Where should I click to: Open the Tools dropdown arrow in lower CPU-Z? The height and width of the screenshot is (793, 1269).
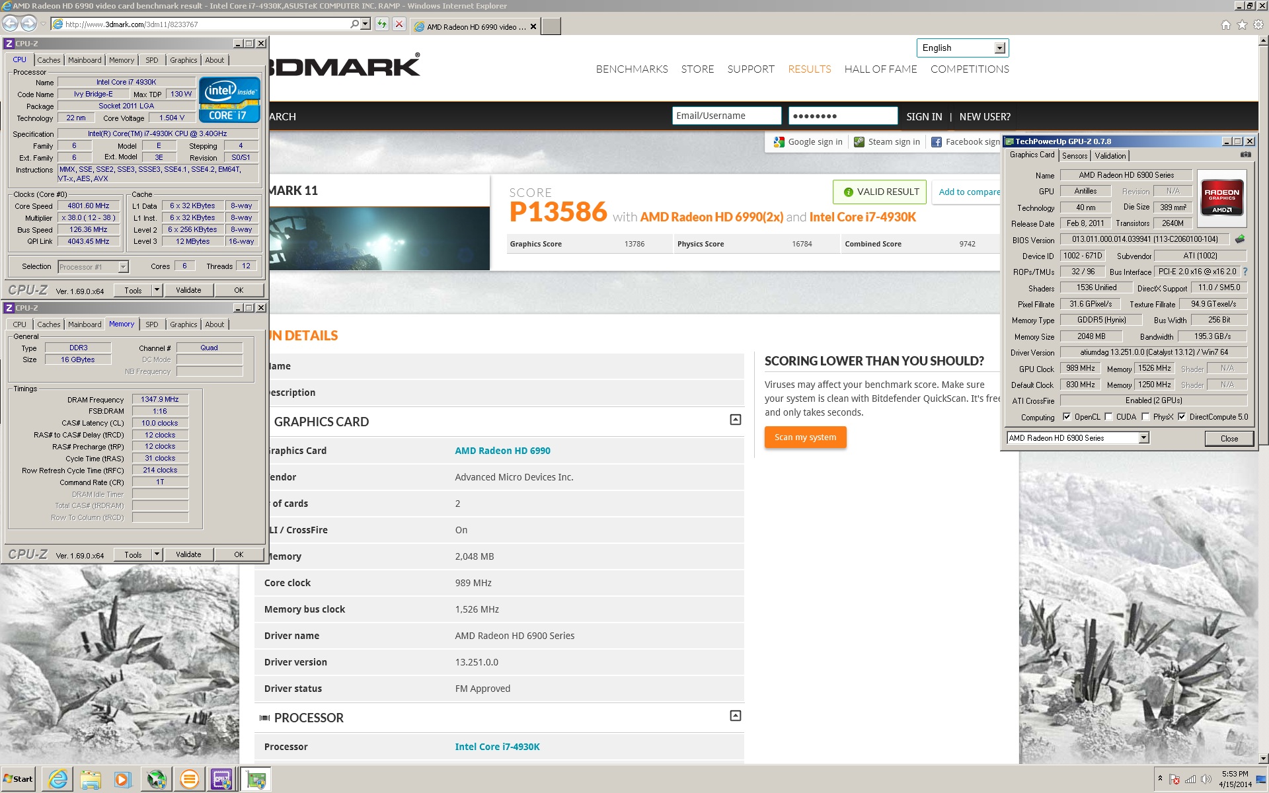(x=157, y=554)
